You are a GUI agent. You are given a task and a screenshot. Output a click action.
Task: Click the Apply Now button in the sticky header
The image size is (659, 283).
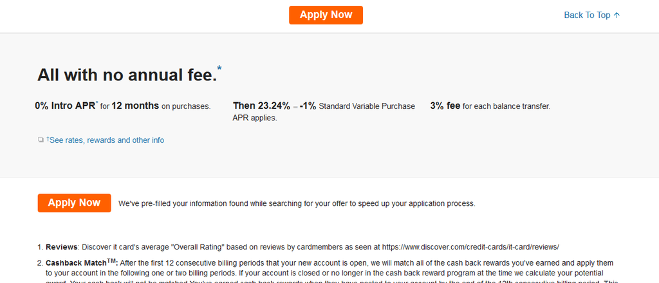(326, 15)
